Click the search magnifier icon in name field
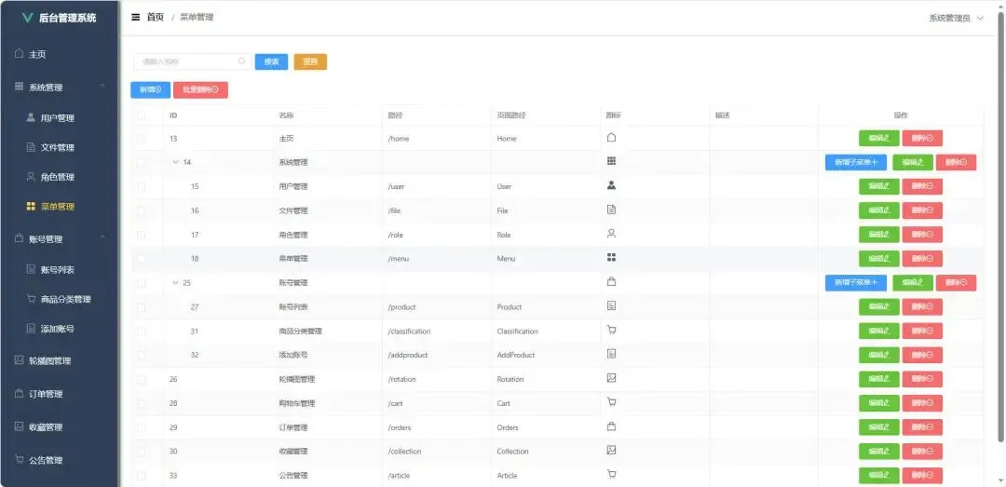 tap(242, 61)
